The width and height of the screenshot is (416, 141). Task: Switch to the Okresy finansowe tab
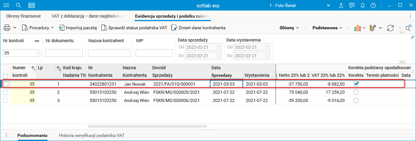pos(23,16)
